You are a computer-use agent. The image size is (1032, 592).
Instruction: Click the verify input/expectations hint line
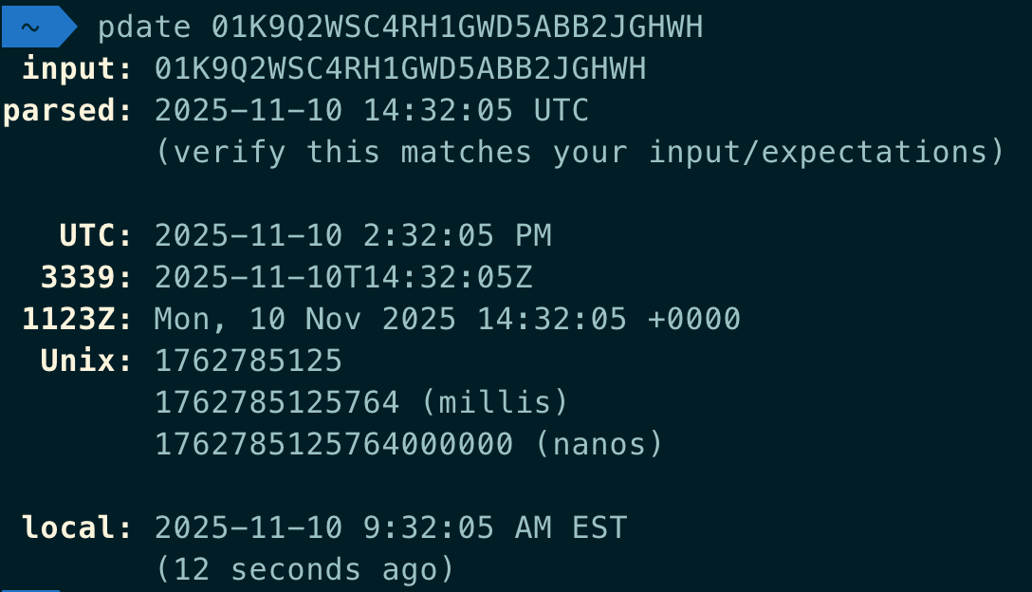(579, 153)
